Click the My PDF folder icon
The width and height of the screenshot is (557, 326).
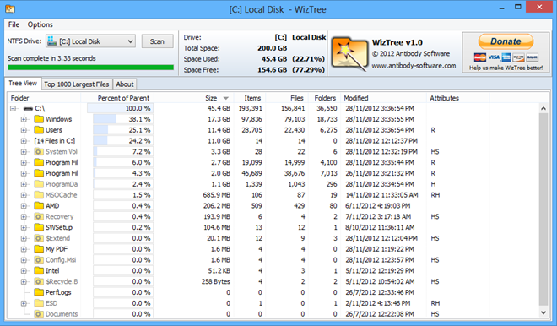click(39, 249)
